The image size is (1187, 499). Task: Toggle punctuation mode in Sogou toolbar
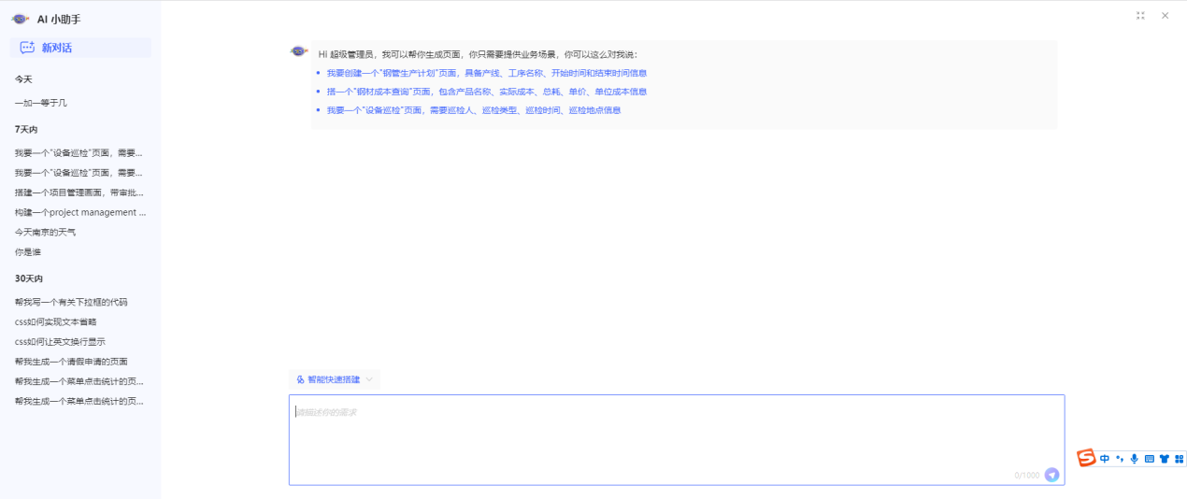pyautogui.click(x=1120, y=459)
